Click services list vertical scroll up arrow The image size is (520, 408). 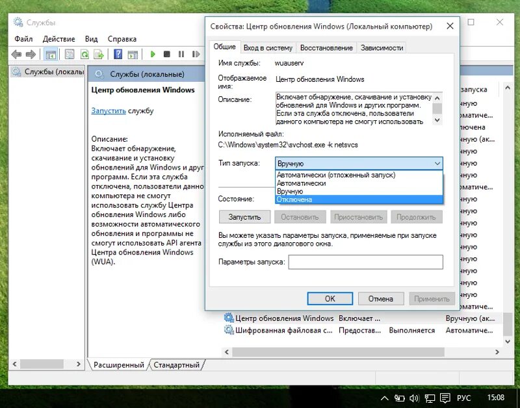[x=508, y=88]
